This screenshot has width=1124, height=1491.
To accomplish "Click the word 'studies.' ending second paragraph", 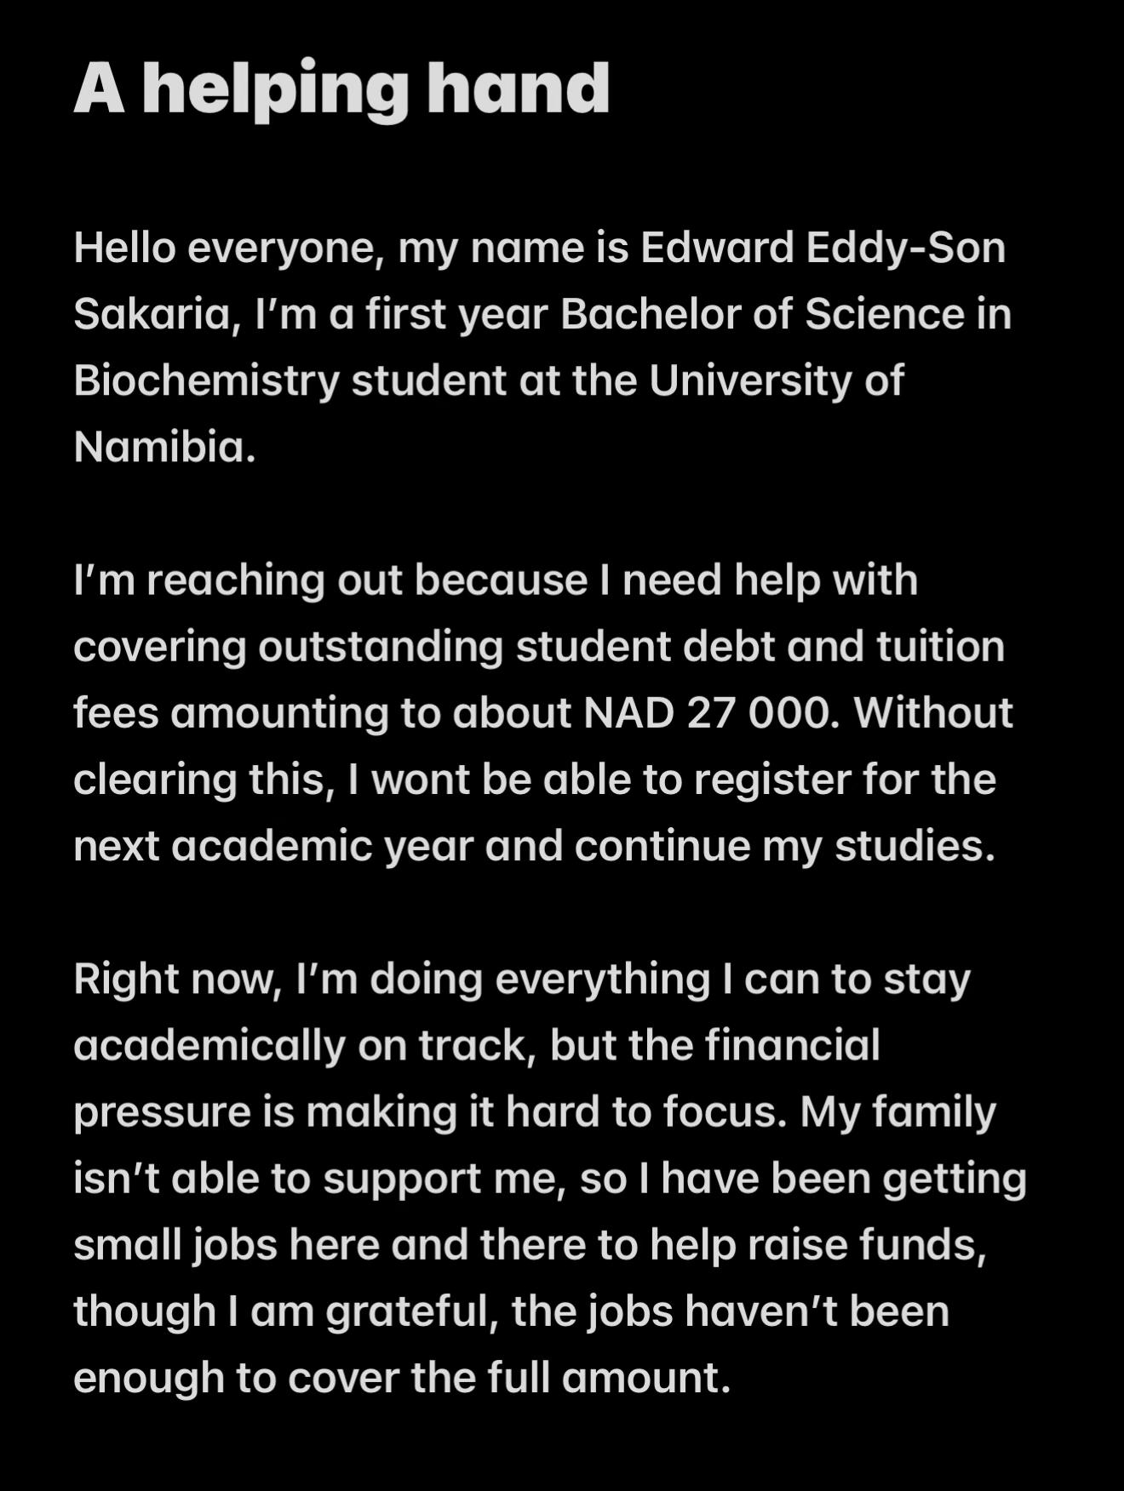I will (915, 847).
